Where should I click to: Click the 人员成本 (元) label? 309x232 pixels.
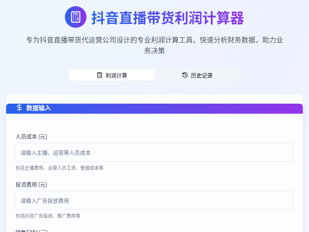coord(31,136)
